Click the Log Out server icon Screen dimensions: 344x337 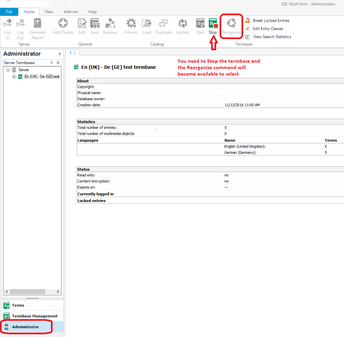[x=20, y=24]
